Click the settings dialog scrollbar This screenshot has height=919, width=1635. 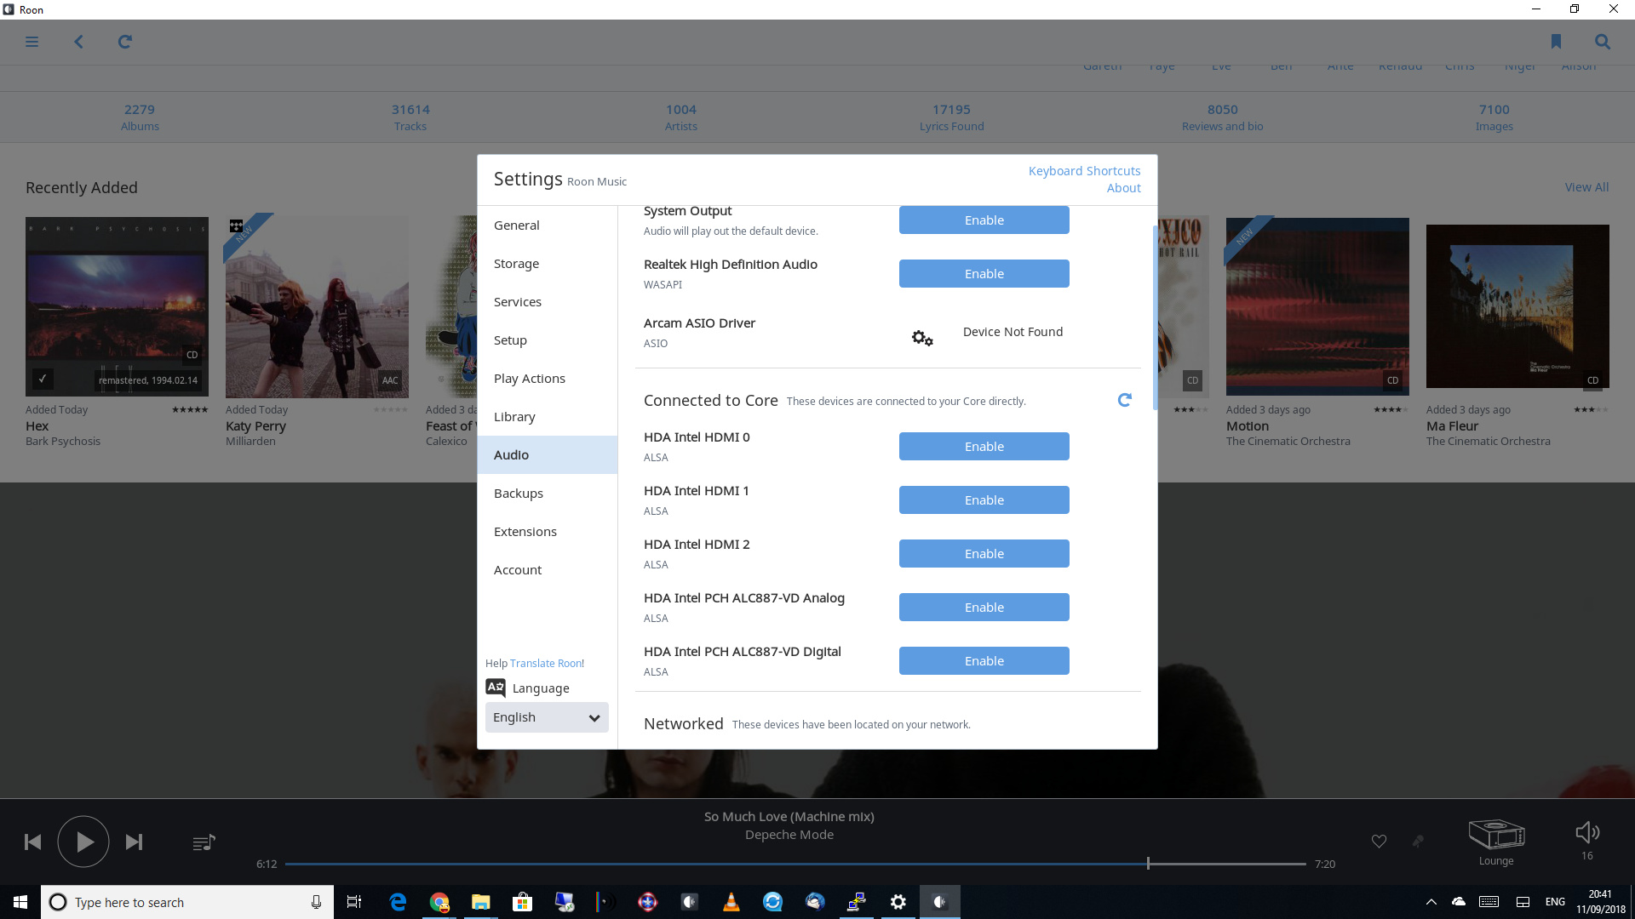(1155, 317)
